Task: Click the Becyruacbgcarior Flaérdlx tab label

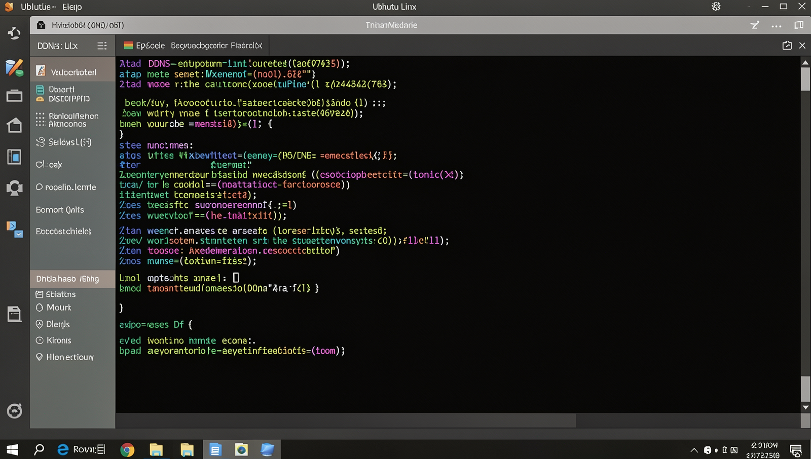Action: 216,46
